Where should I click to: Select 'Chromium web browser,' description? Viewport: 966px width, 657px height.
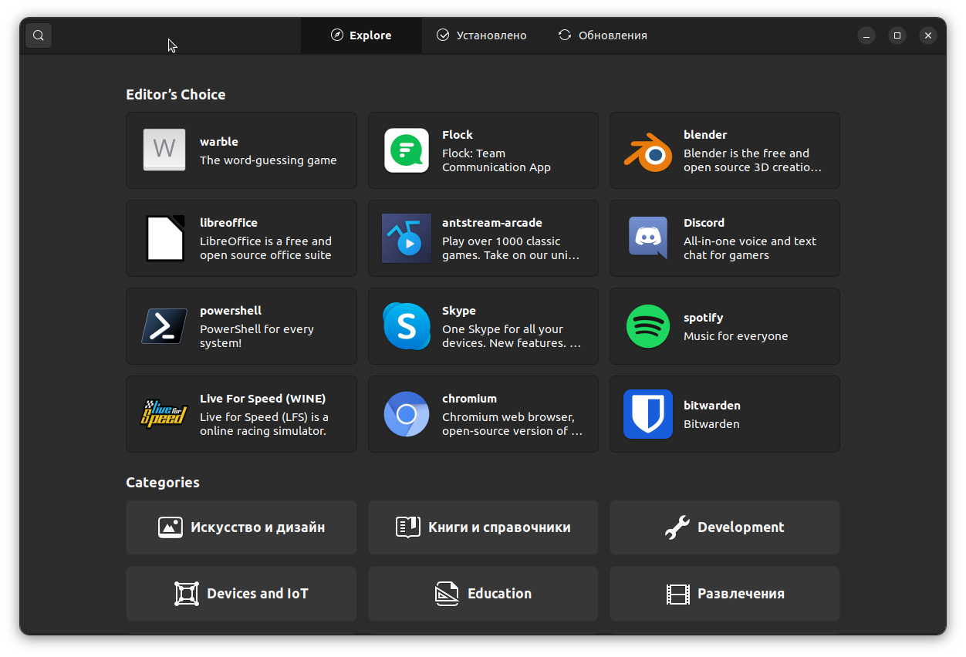[x=508, y=417]
